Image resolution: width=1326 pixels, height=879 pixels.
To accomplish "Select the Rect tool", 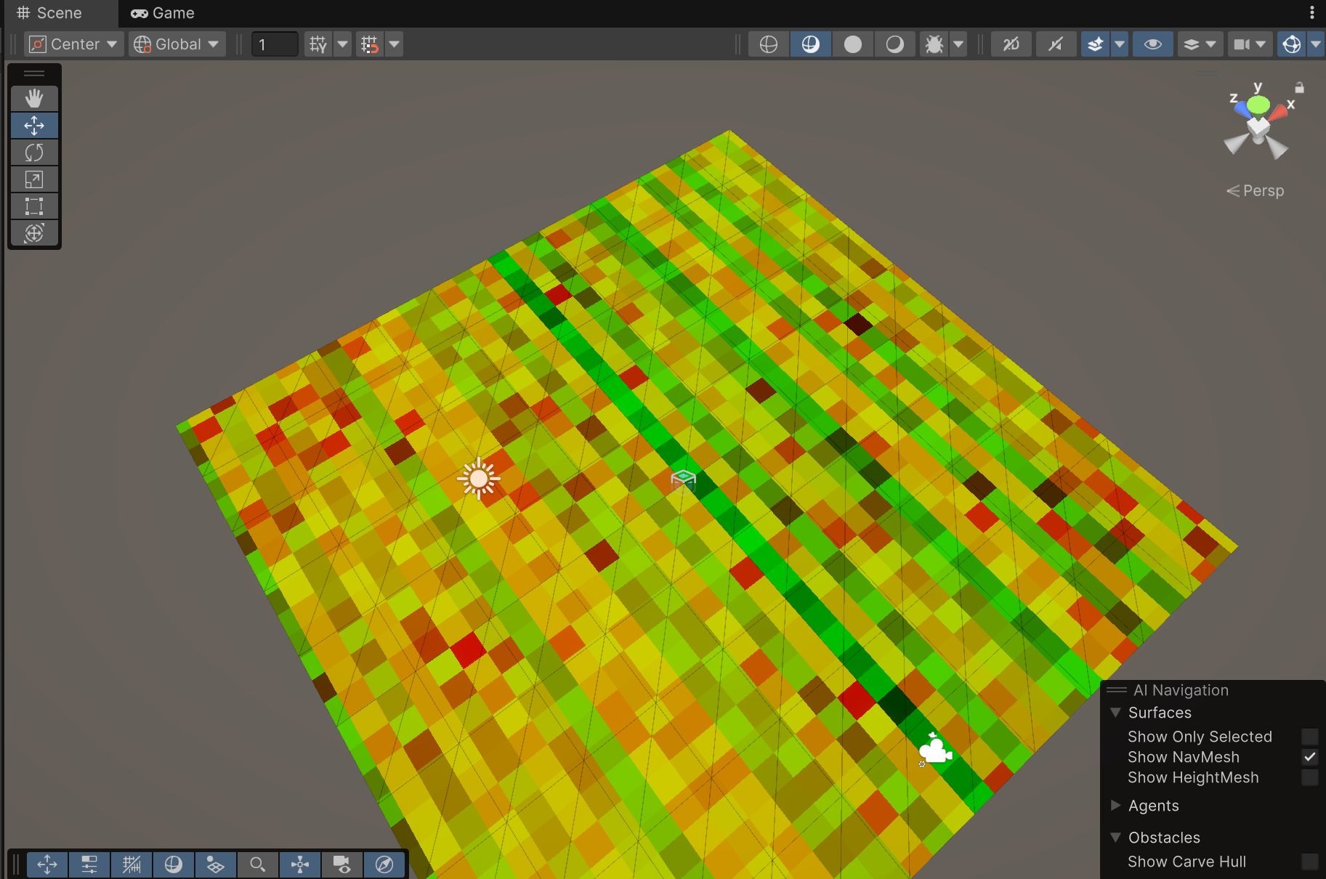I will [34, 206].
